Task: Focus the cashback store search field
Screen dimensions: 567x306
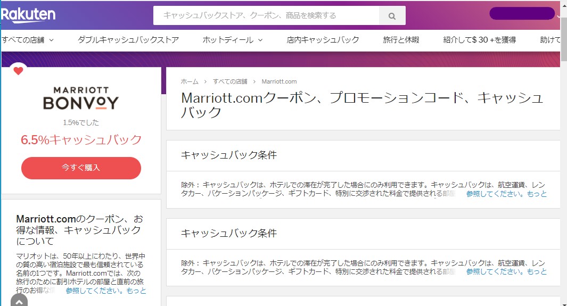Action: (266, 15)
